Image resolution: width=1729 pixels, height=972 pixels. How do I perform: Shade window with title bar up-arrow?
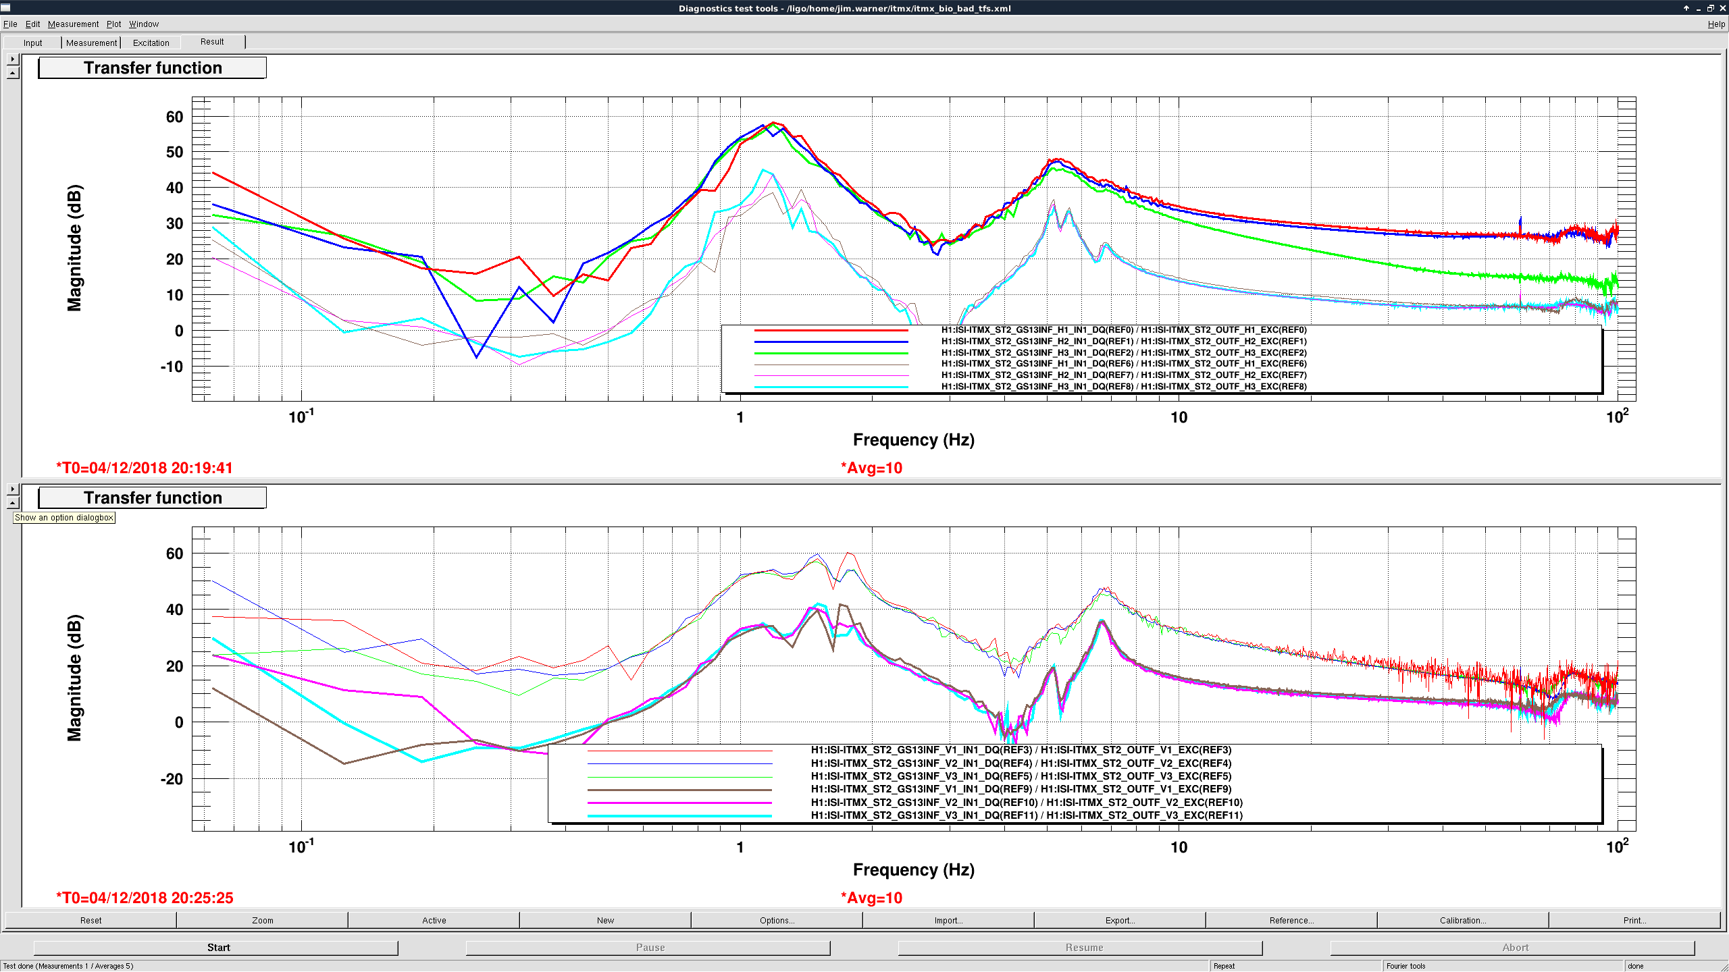(x=1686, y=8)
